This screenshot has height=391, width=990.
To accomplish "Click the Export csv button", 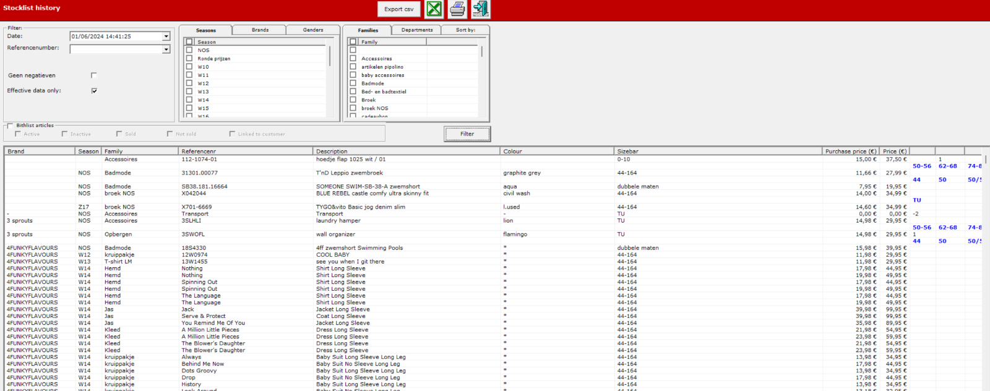I will 398,9.
